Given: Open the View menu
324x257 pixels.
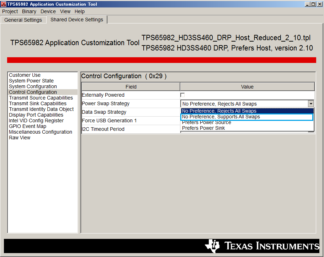Looking at the screenshot, I should coord(65,12).
